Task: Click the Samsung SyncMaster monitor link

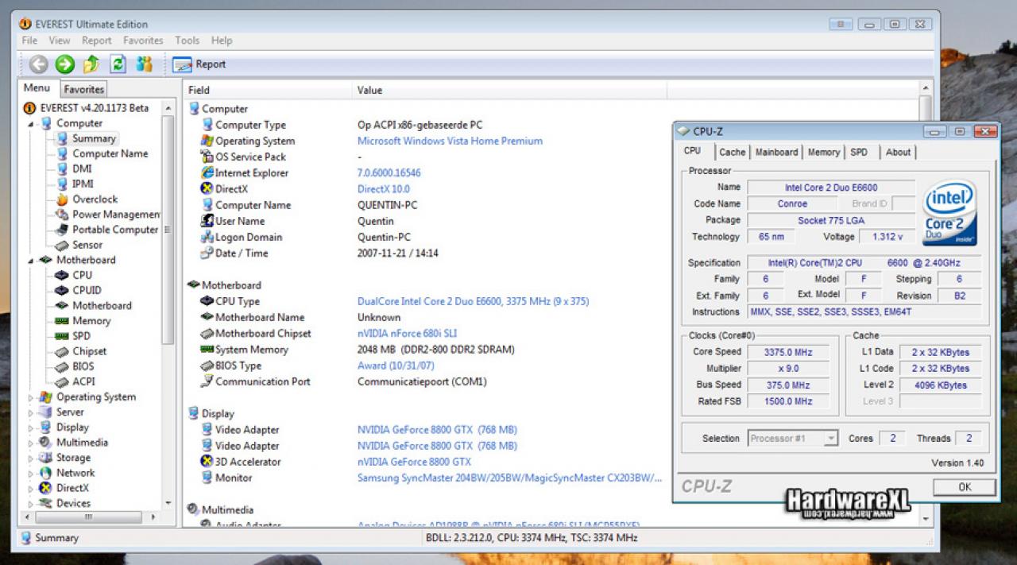Action: (x=509, y=478)
